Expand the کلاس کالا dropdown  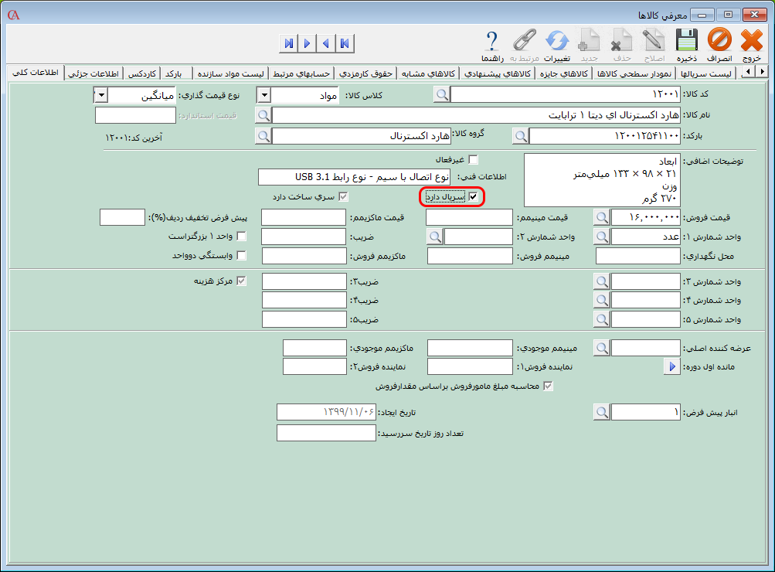pos(263,95)
